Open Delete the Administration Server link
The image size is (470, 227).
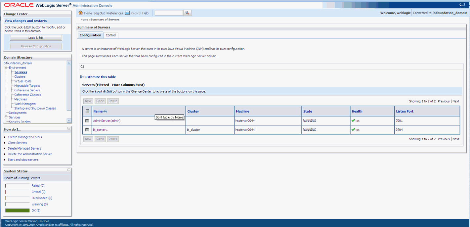tap(30, 154)
